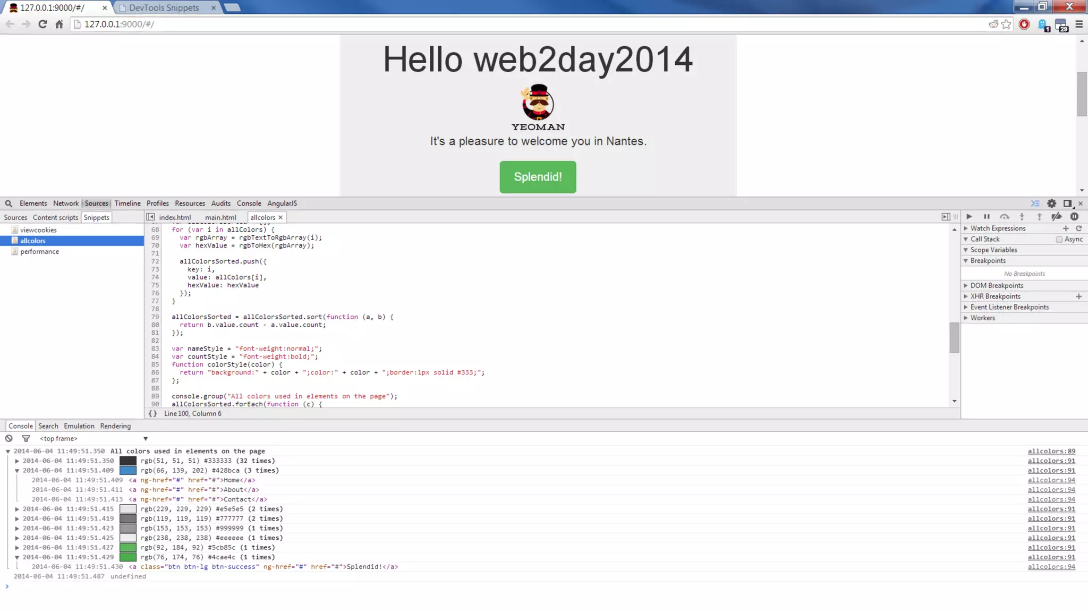Open DevTools settings gear
The width and height of the screenshot is (1088, 612).
tap(1051, 203)
